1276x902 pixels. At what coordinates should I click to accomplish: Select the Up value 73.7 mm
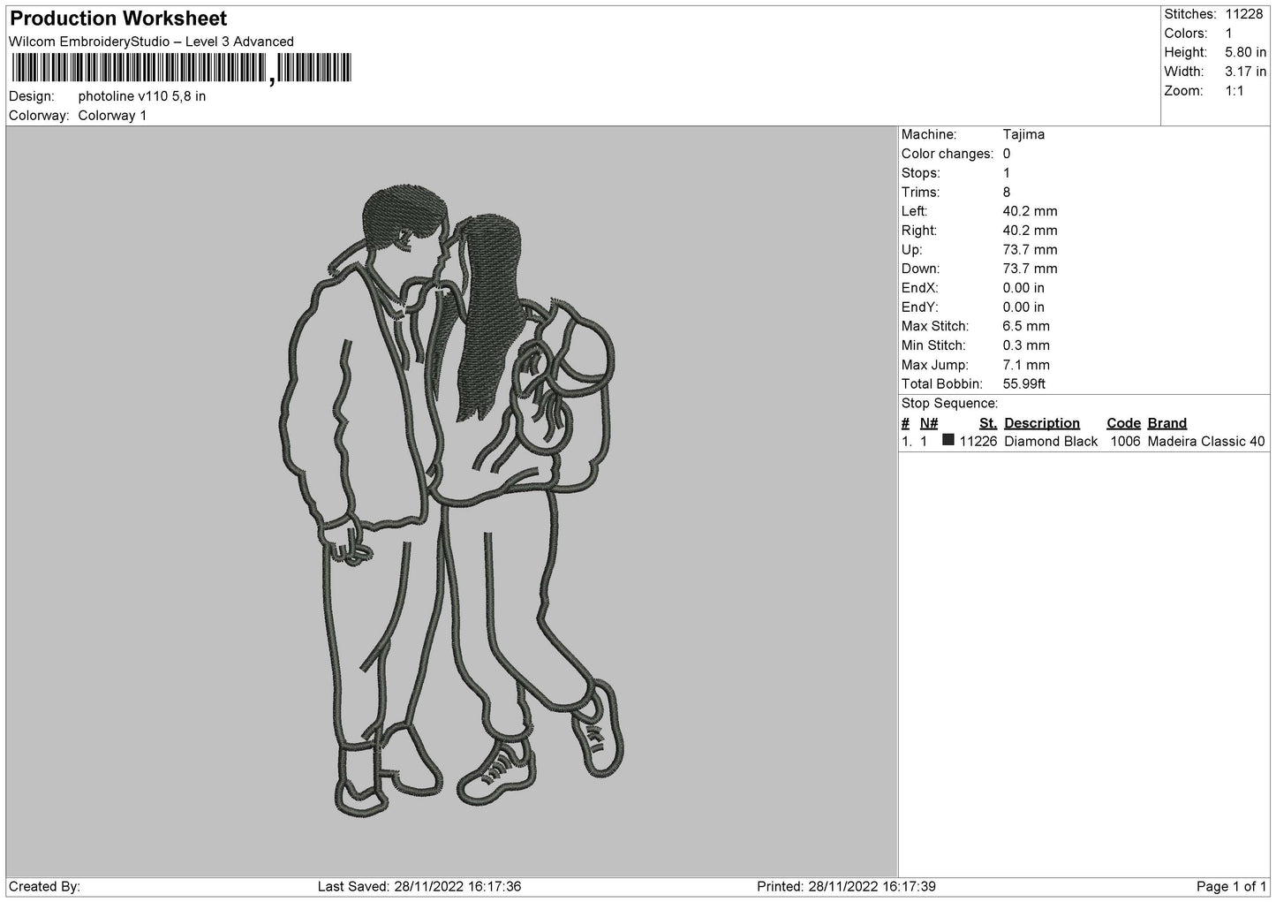coord(1030,250)
